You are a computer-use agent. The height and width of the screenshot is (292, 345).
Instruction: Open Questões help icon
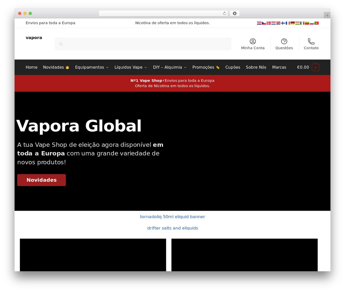pos(284,41)
